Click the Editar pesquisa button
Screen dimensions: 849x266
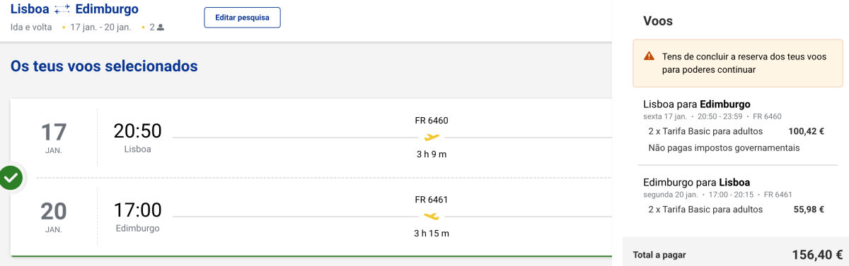242,18
